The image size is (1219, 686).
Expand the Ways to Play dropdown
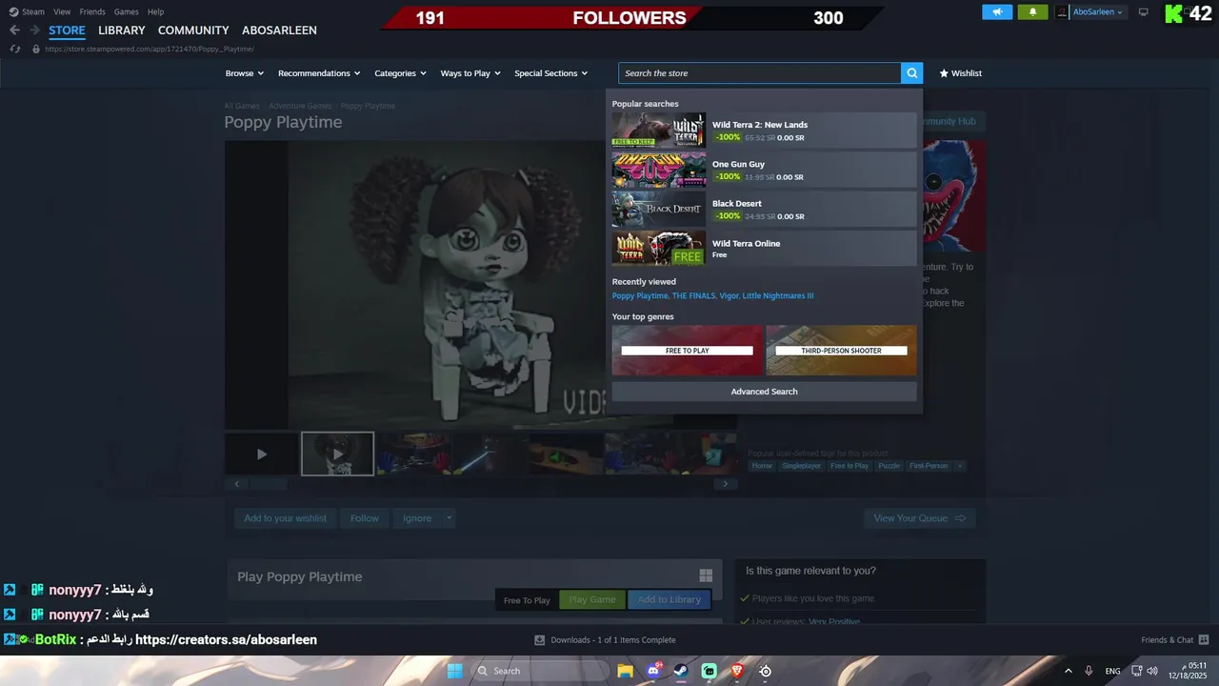click(x=470, y=73)
